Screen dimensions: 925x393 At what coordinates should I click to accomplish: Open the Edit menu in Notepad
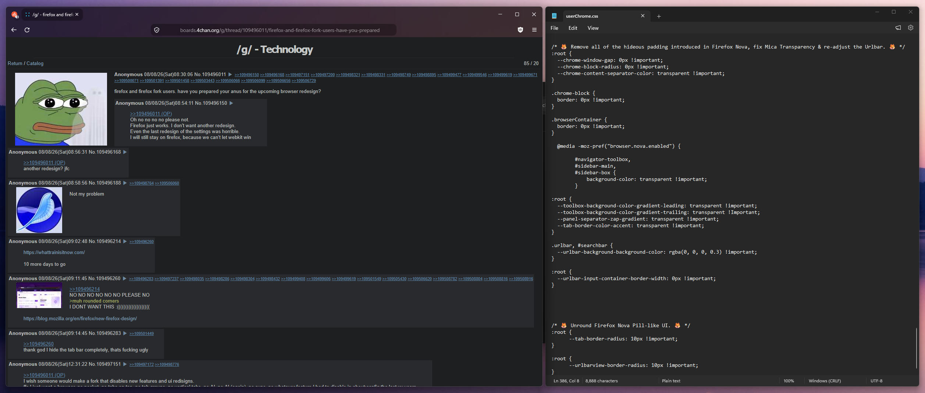(573, 28)
